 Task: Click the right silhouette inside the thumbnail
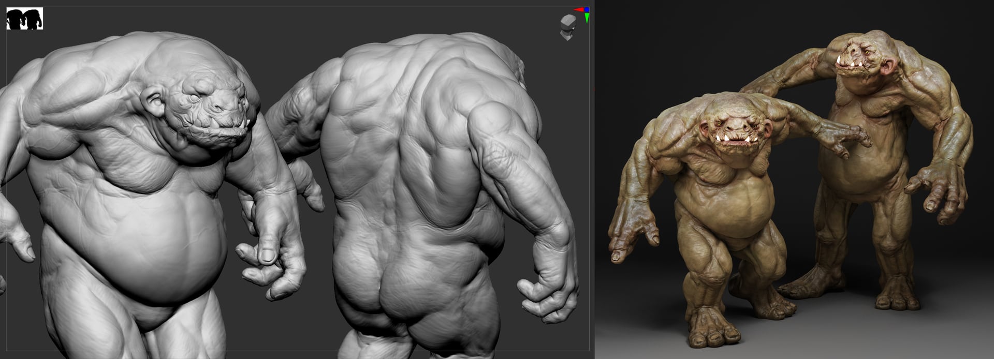[x=33, y=20]
